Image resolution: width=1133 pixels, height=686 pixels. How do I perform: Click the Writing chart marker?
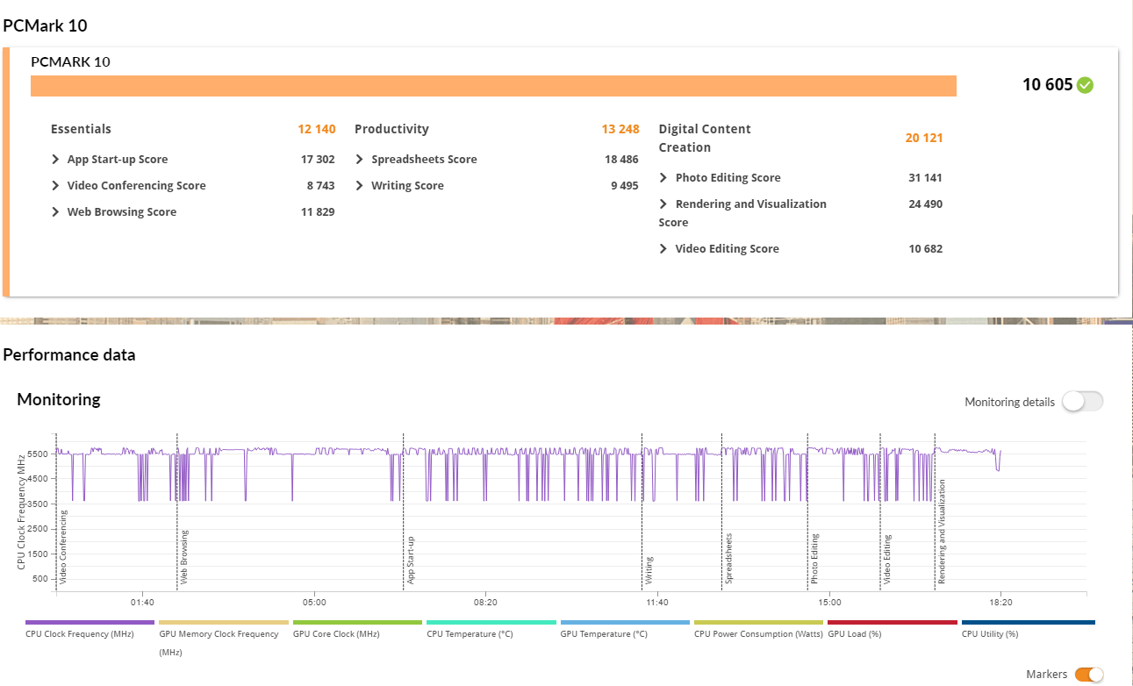click(649, 570)
